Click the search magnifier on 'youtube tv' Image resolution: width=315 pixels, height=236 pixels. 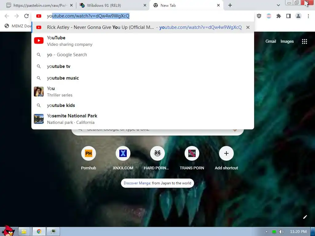tap(39, 66)
